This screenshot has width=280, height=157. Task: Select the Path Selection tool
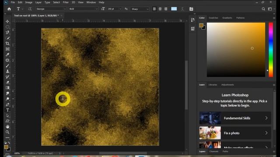pyautogui.click(x=7, y=116)
